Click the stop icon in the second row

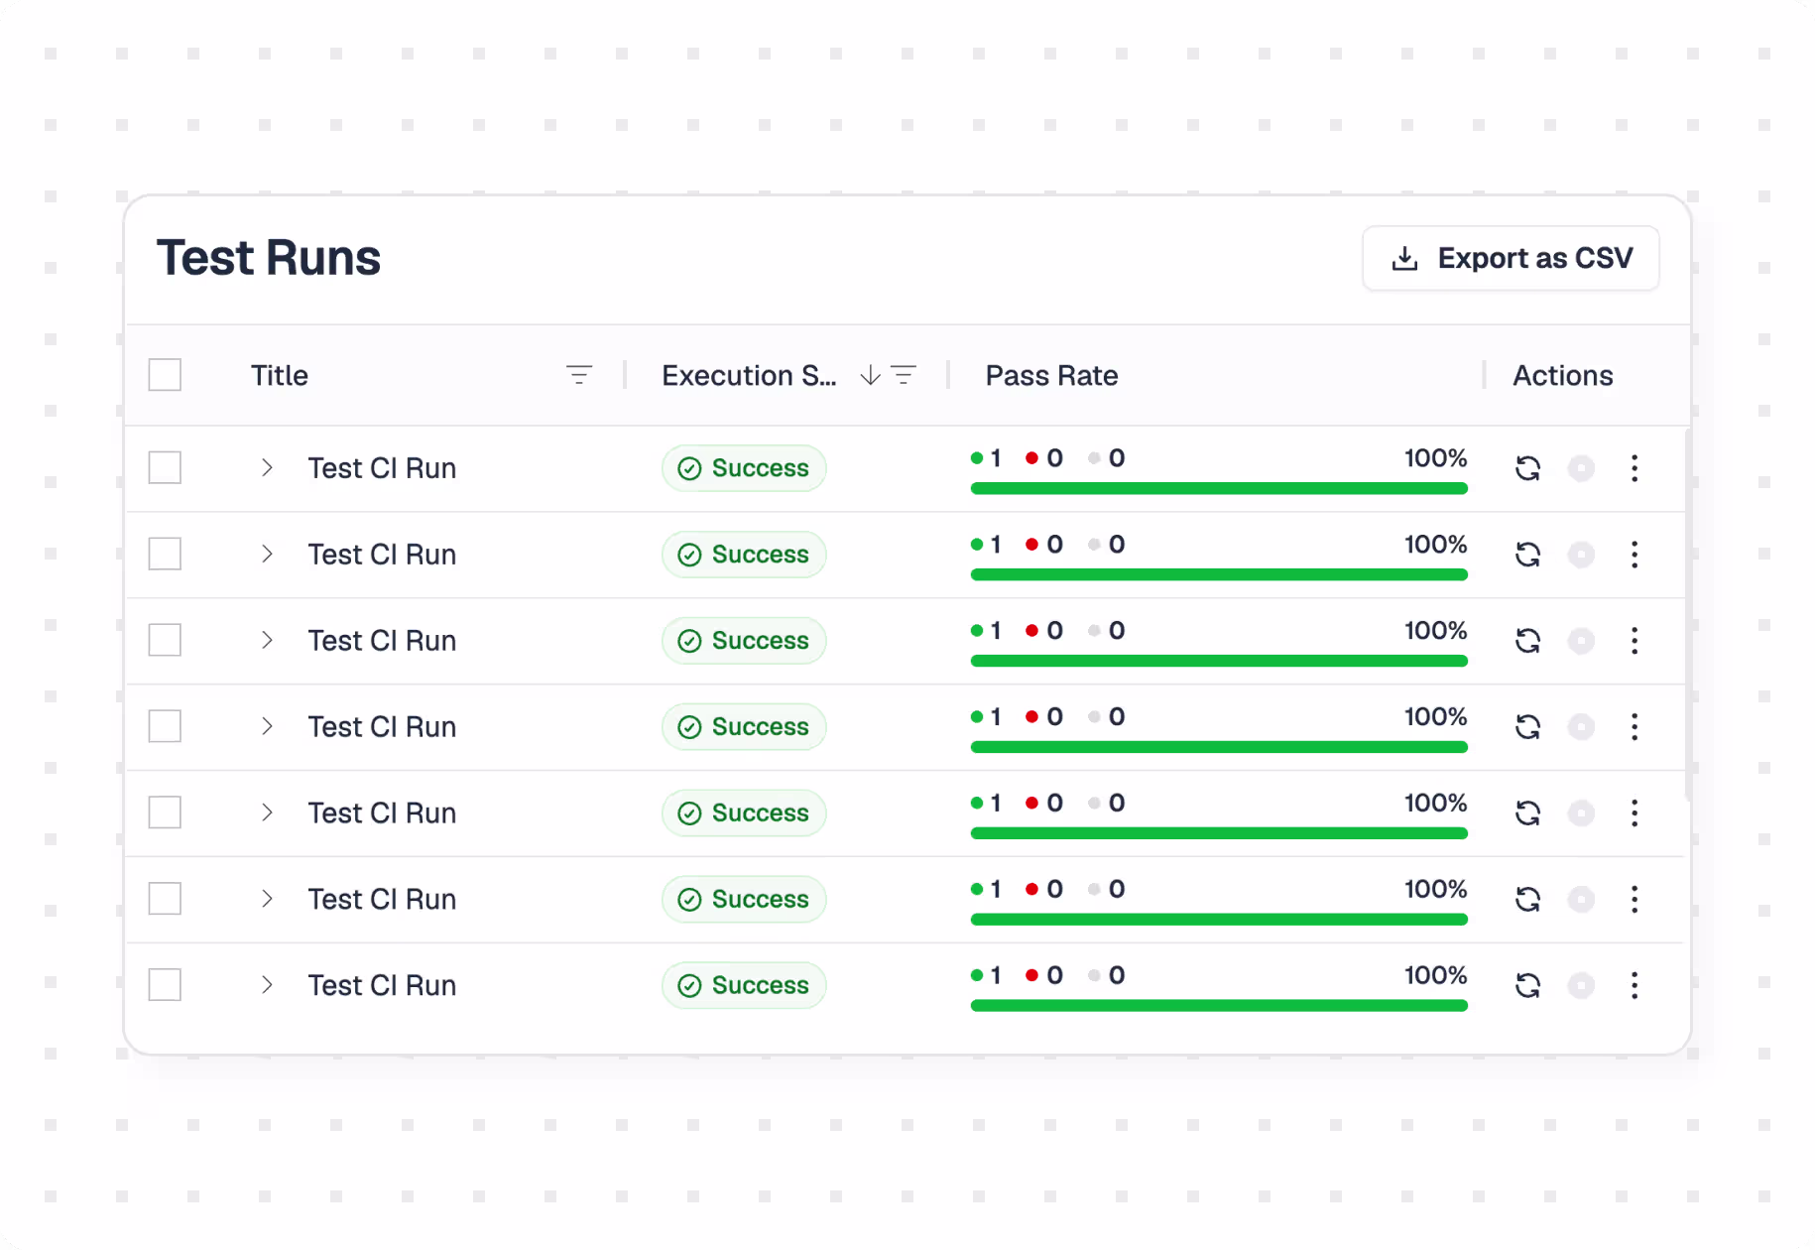[x=1581, y=554]
